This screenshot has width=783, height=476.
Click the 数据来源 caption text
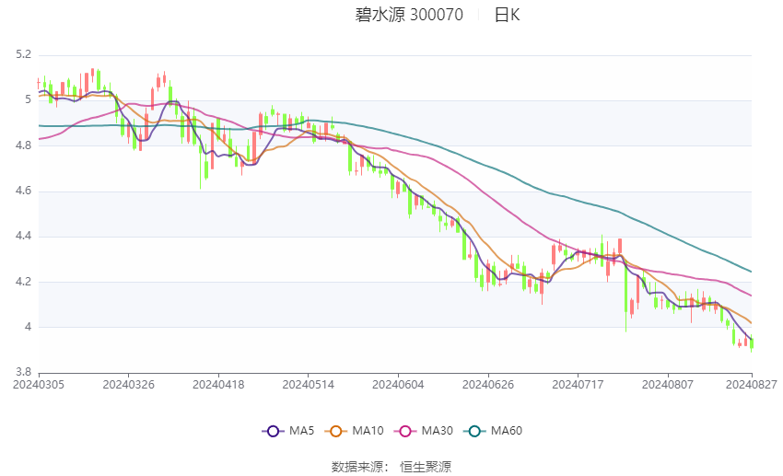[359, 466]
